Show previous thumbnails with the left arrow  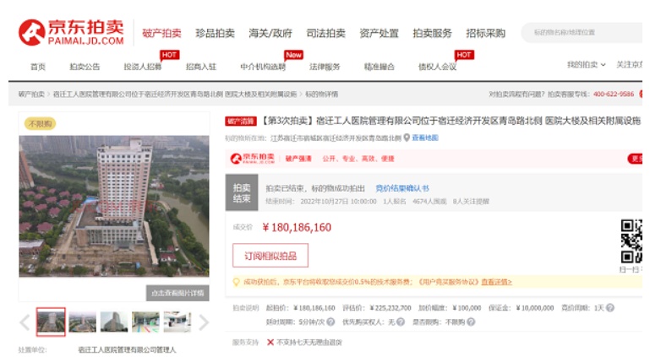click(x=25, y=322)
